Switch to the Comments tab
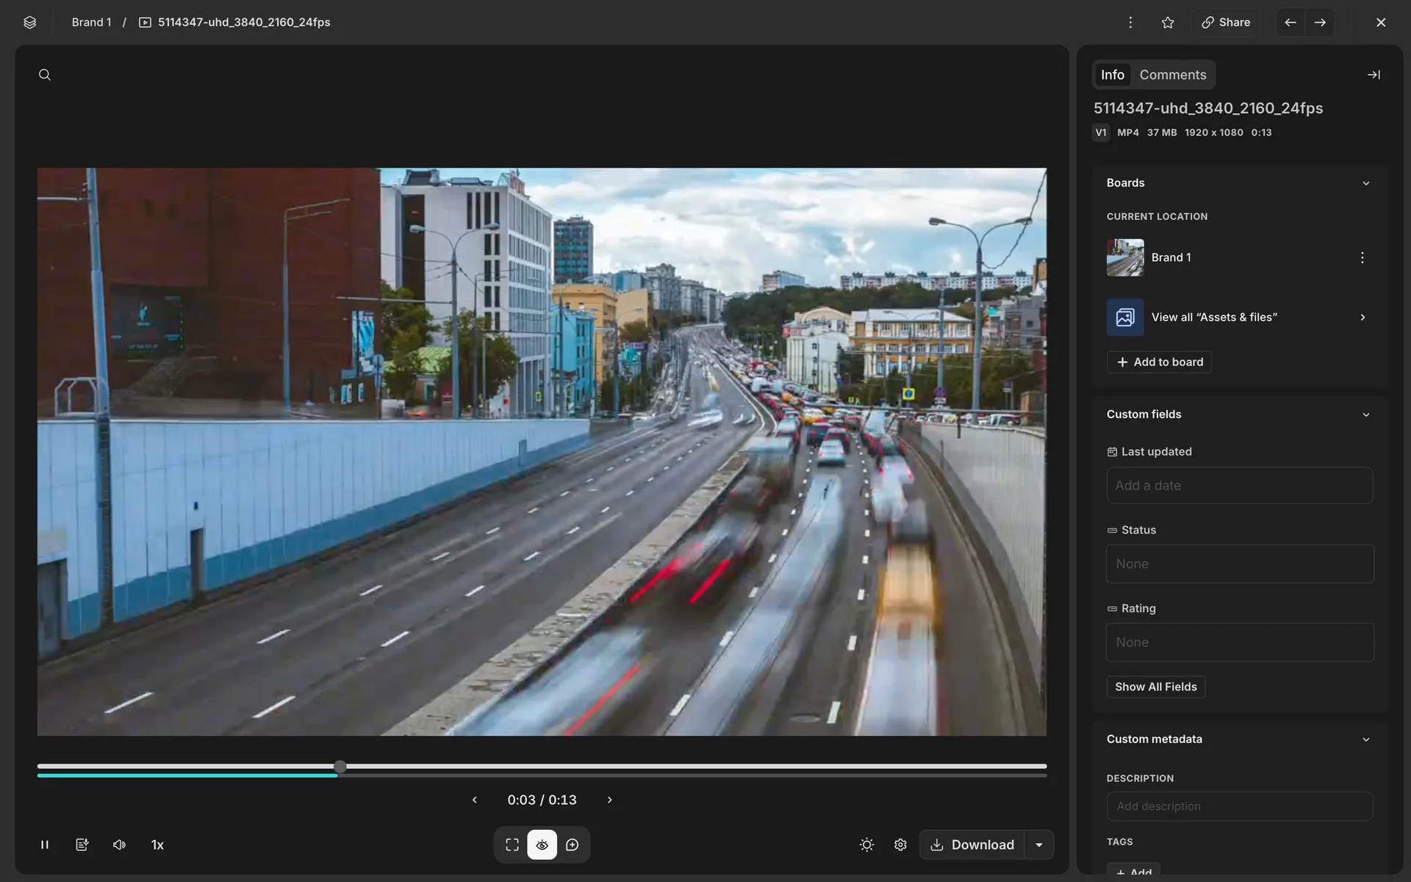 coord(1172,74)
